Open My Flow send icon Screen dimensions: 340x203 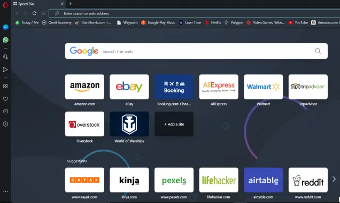pos(5,69)
